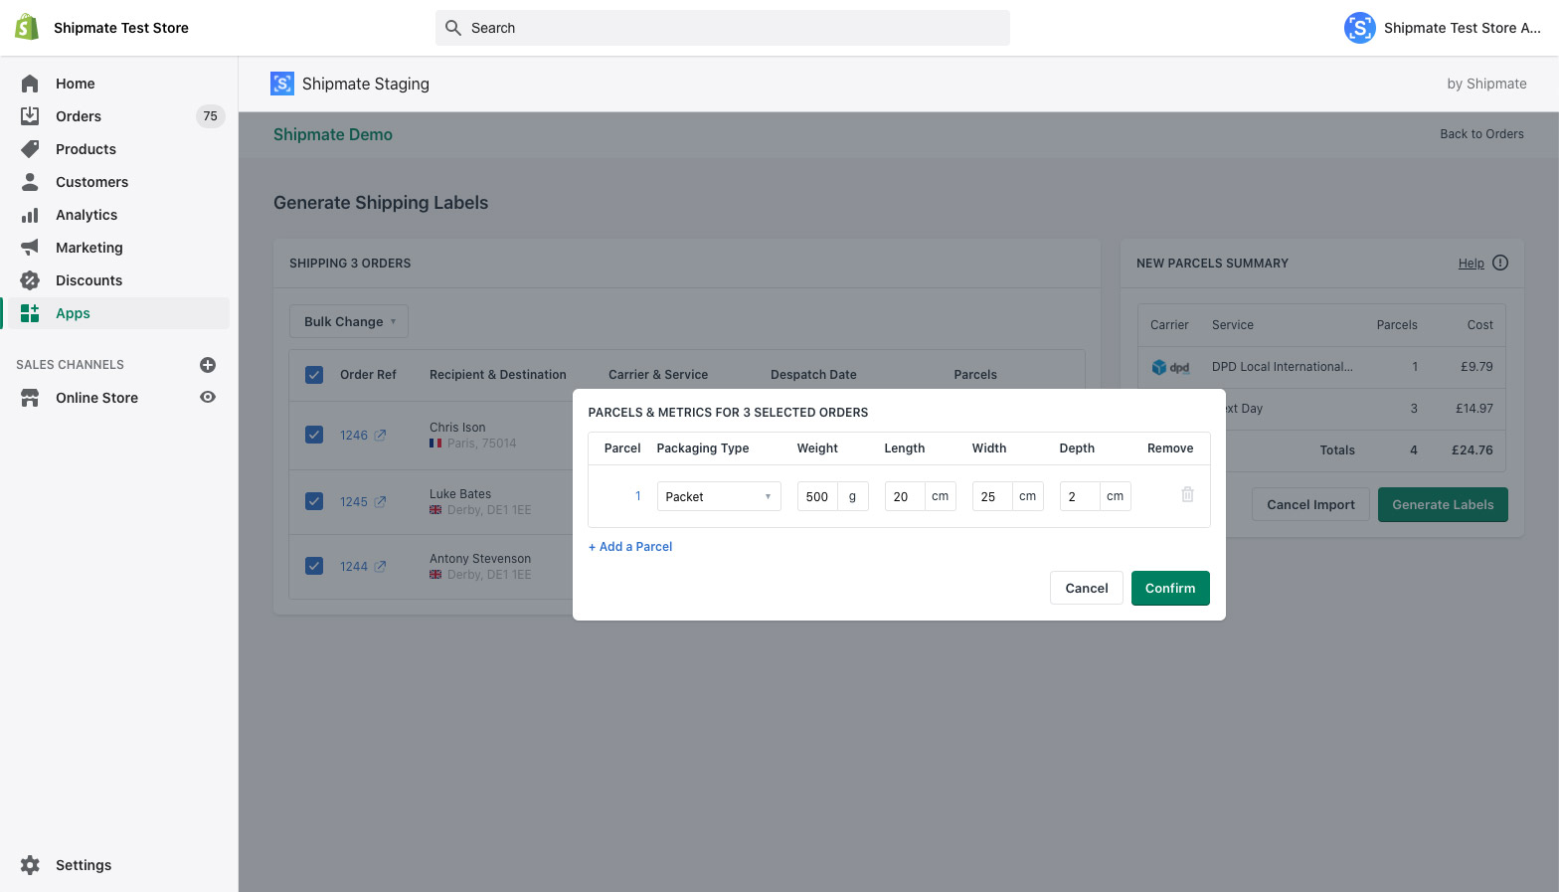Click the £24.76 total cost
Image resolution: width=1559 pixels, height=892 pixels.
point(1472,450)
